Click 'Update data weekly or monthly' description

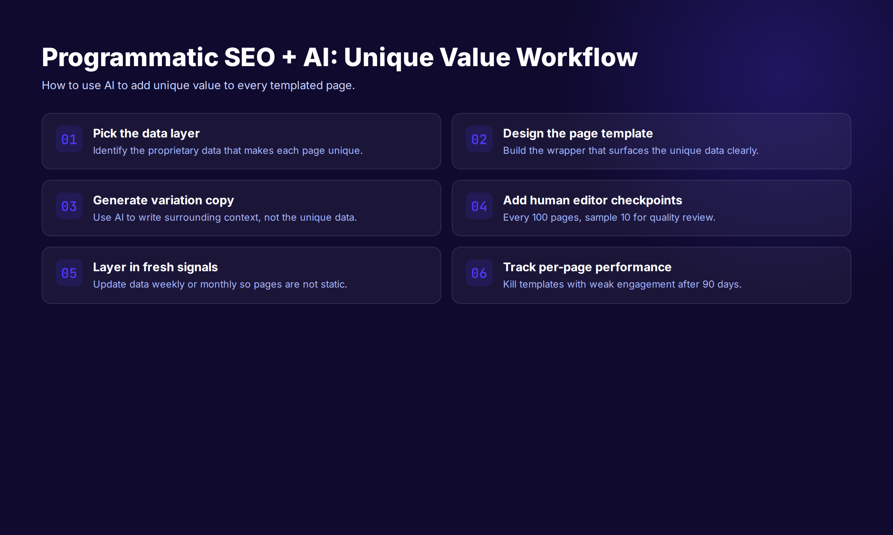(220, 284)
